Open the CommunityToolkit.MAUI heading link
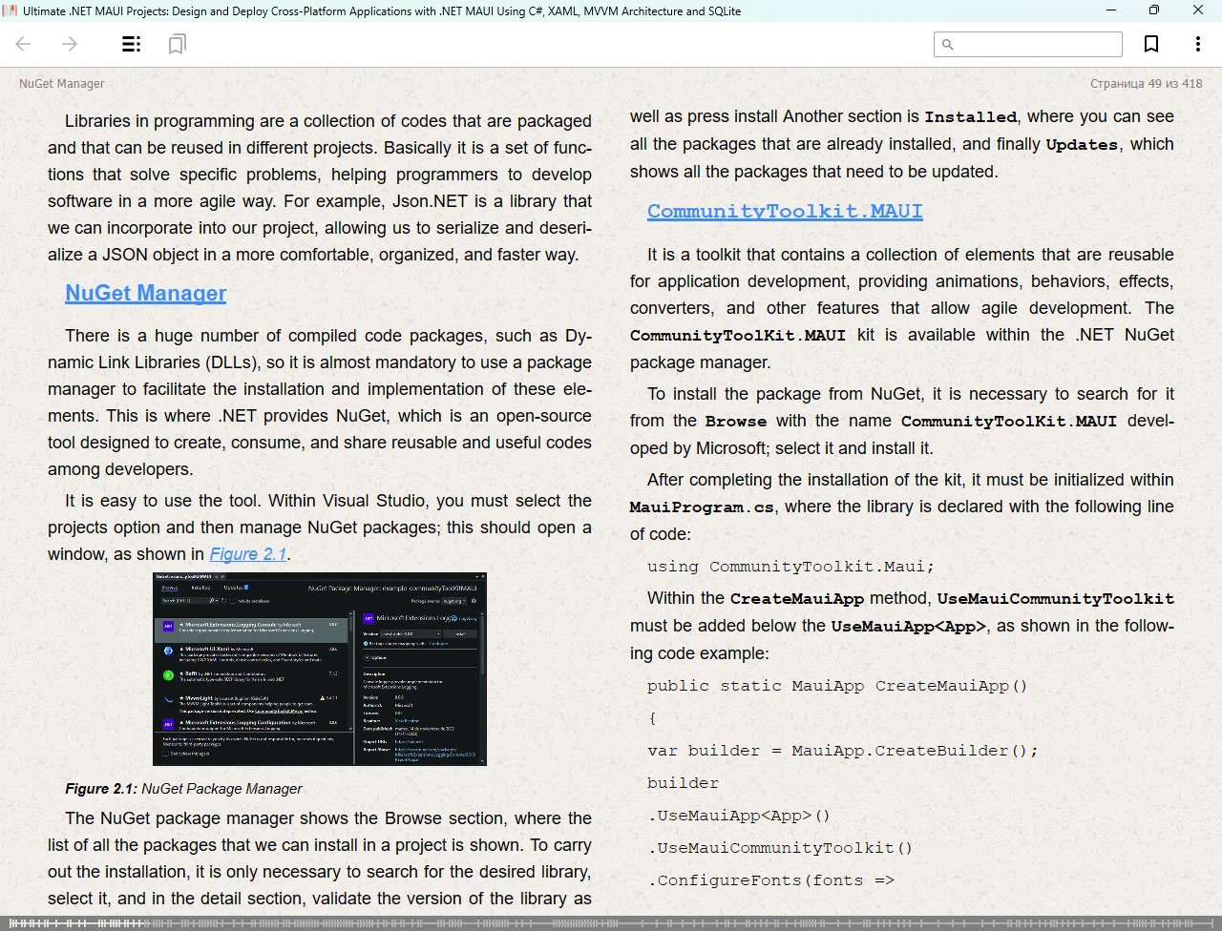Viewport: 1222px width, 931px height. coord(784,211)
